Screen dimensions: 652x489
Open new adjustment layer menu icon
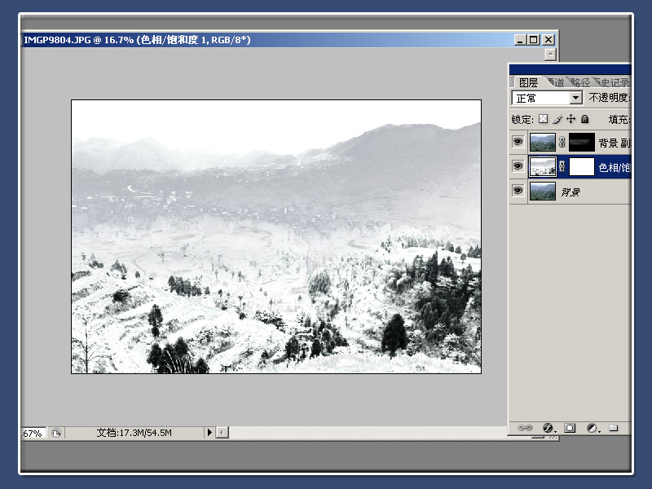(593, 428)
